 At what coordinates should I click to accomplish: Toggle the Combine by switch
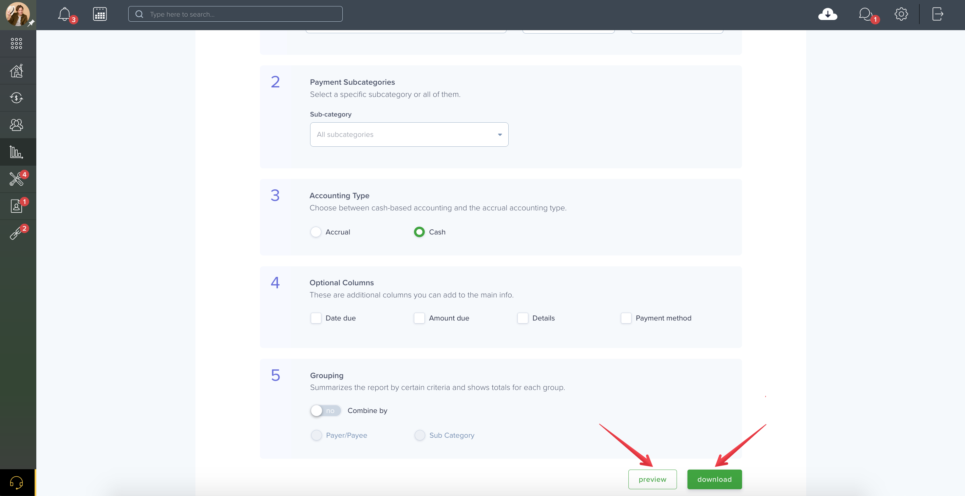325,410
